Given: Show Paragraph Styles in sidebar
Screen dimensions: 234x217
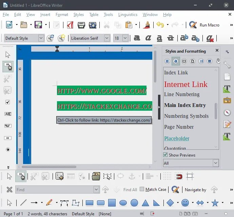Looking at the screenshot, I should (x=167, y=61).
